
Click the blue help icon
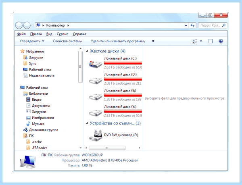221,41
